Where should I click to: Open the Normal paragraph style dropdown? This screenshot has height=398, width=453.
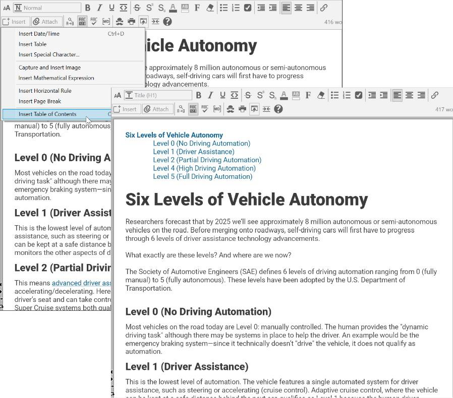(x=47, y=8)
